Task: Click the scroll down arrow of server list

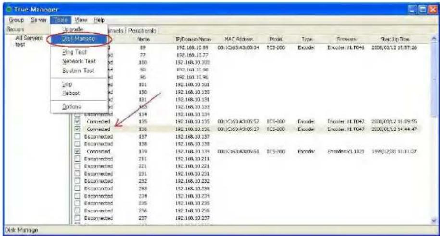Action: point(434,220)
